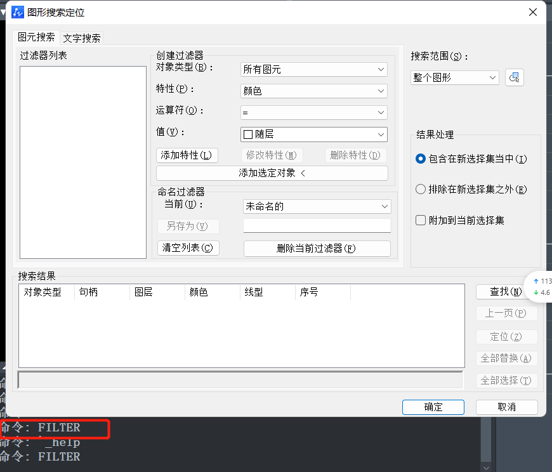Click the 图层 column header
This screenshot has height=472, width=552.
(157, 292)
